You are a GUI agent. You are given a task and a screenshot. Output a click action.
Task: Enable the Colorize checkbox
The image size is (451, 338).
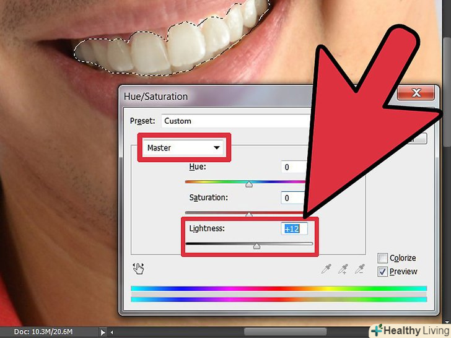click(382, 258)
